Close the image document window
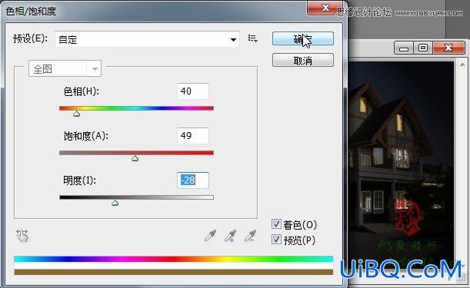Image resolution: width=470 pixels, height=288 pixels. (x=448, y=48)
